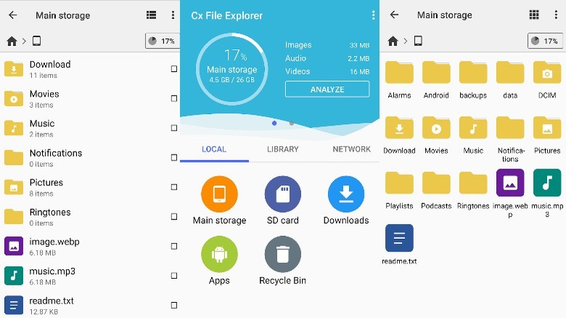Open the overflow menu in the list-view panel
This screenshot has height=318, width=566.
point(173,15)
